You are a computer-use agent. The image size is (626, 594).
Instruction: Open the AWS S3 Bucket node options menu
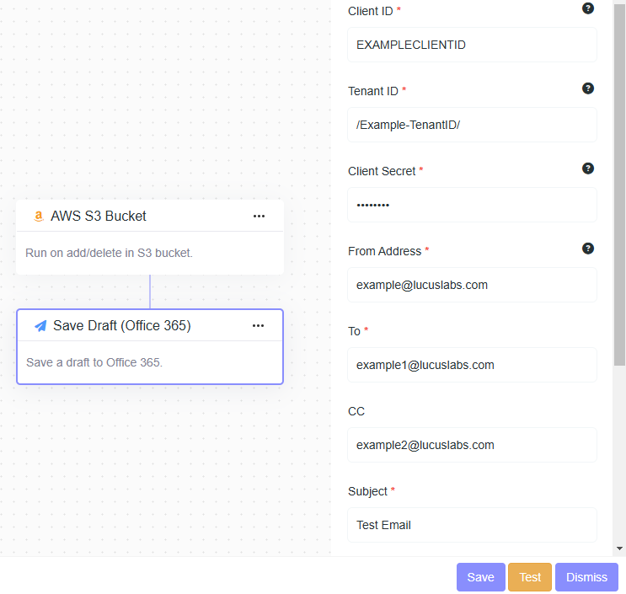pos(259,217)
